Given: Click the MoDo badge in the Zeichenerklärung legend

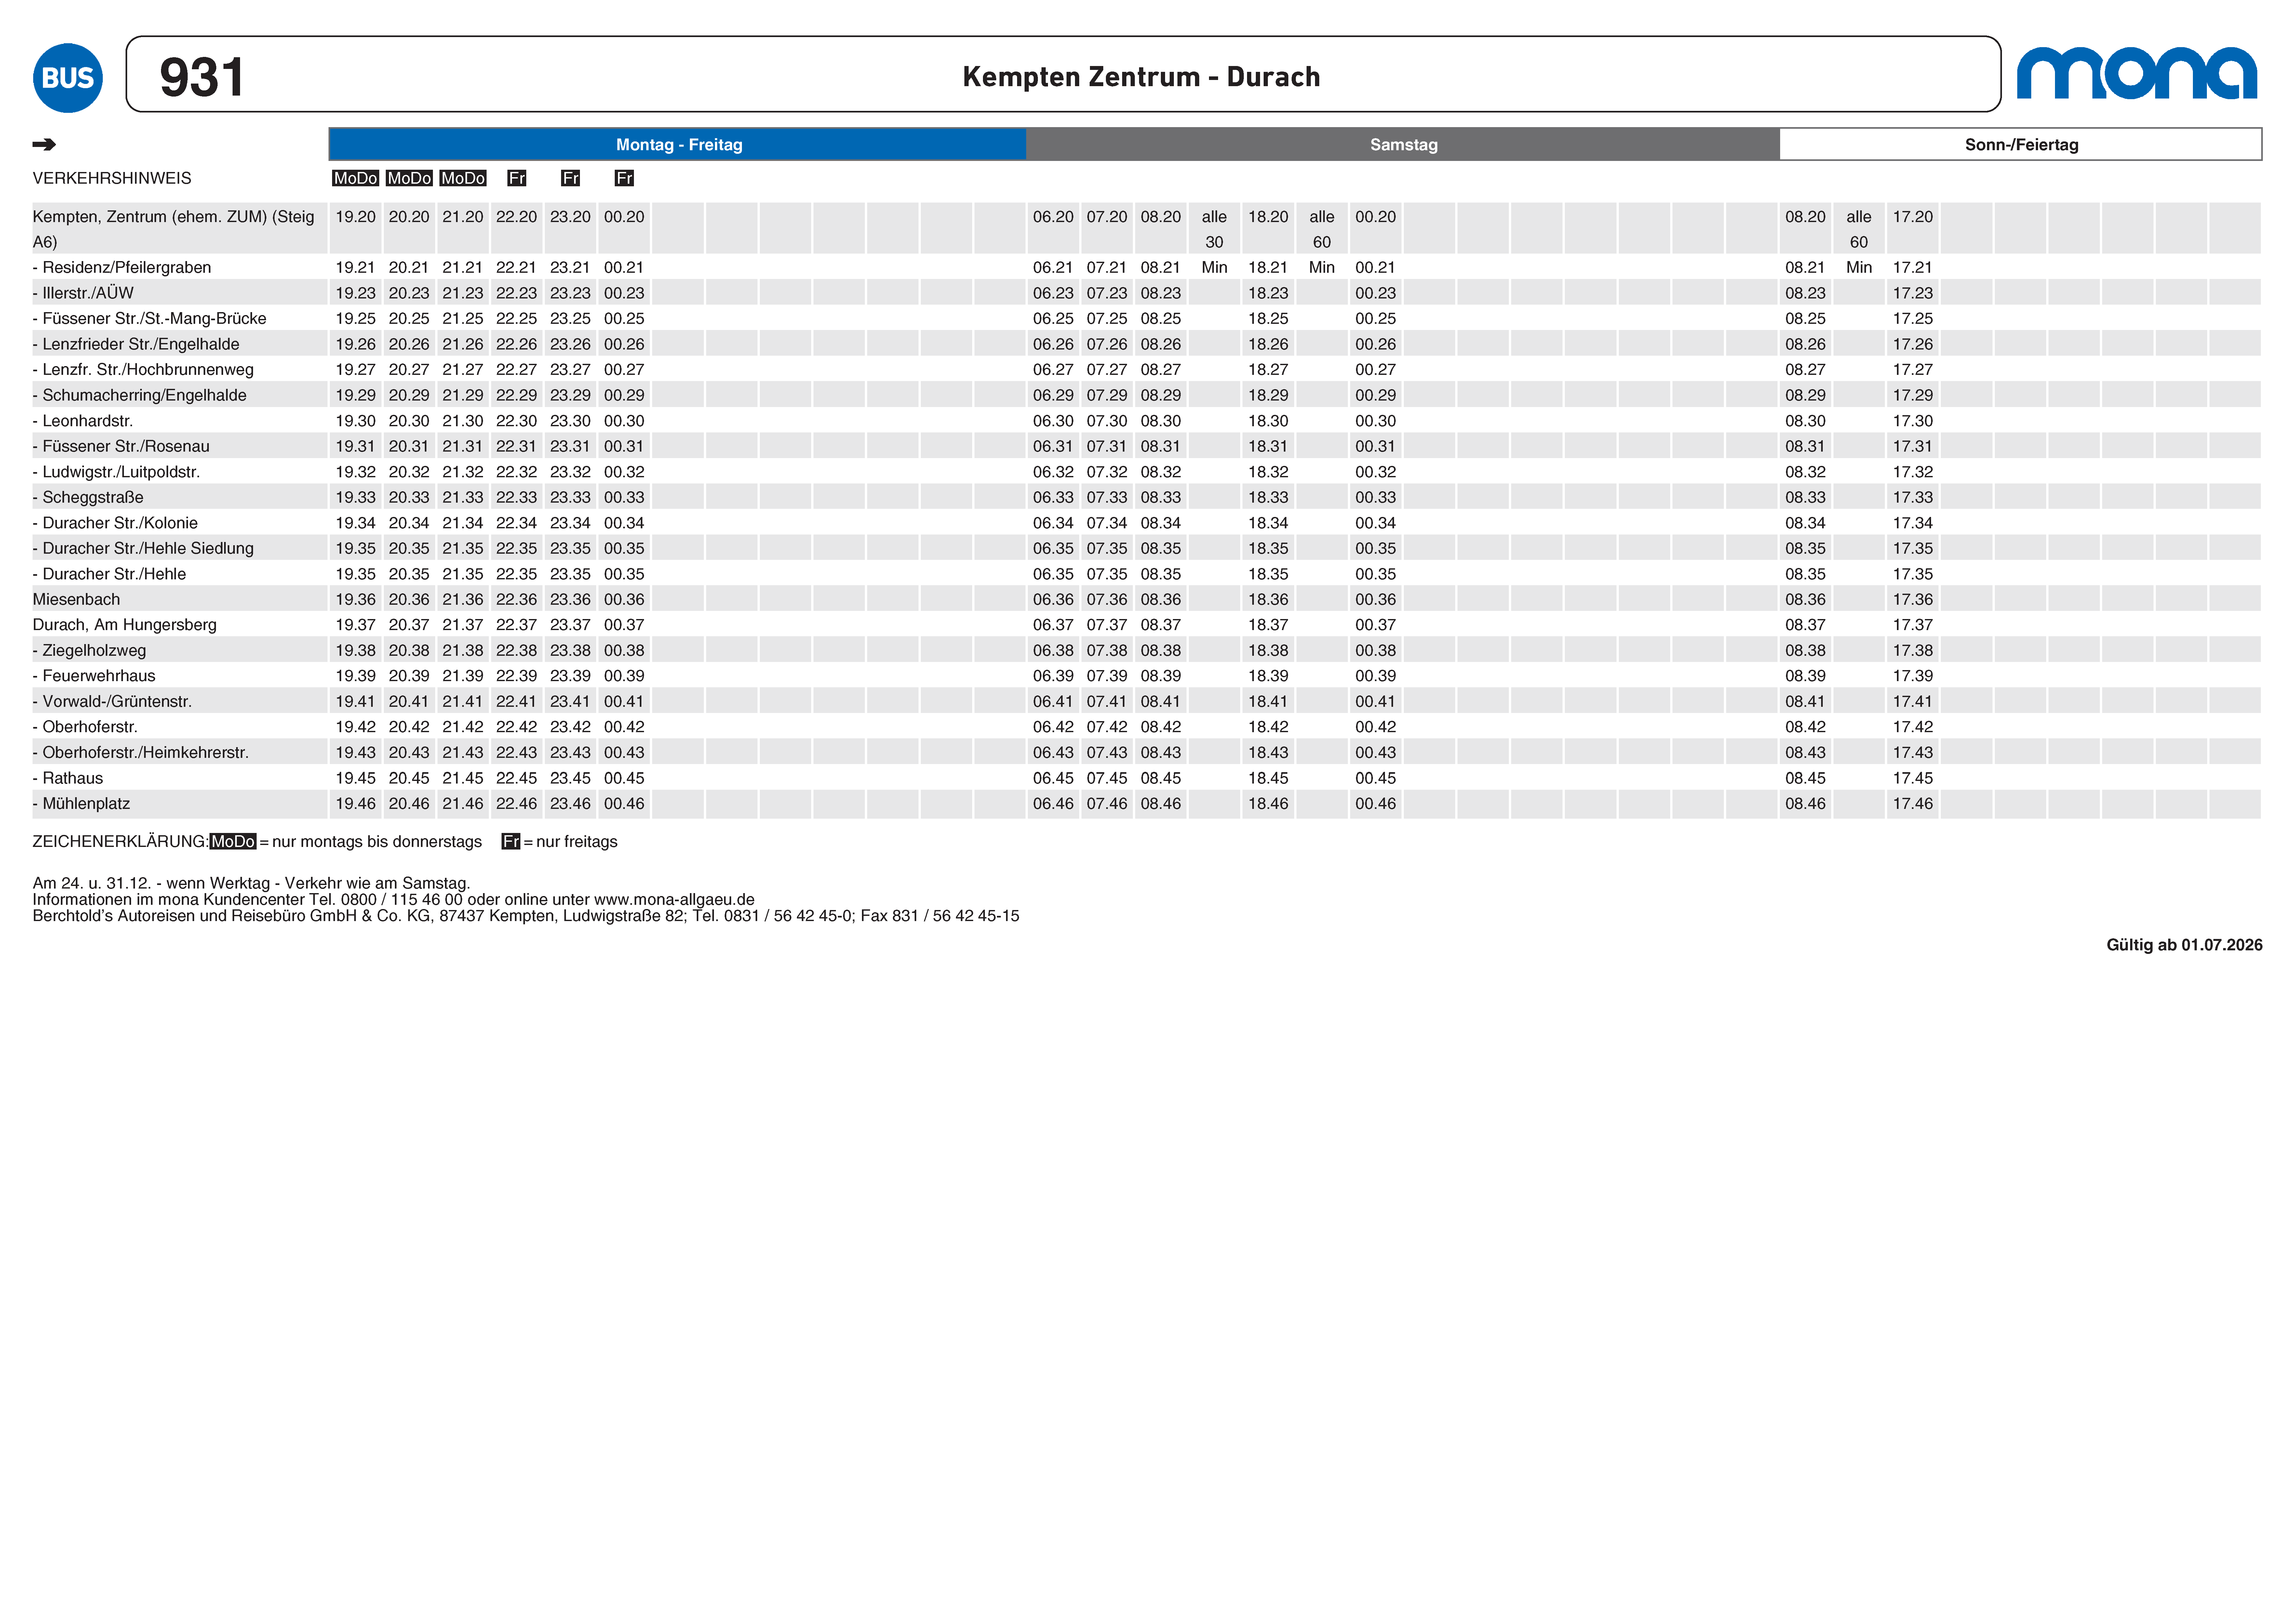Looking at the screenshot, I should click(233, 841).
